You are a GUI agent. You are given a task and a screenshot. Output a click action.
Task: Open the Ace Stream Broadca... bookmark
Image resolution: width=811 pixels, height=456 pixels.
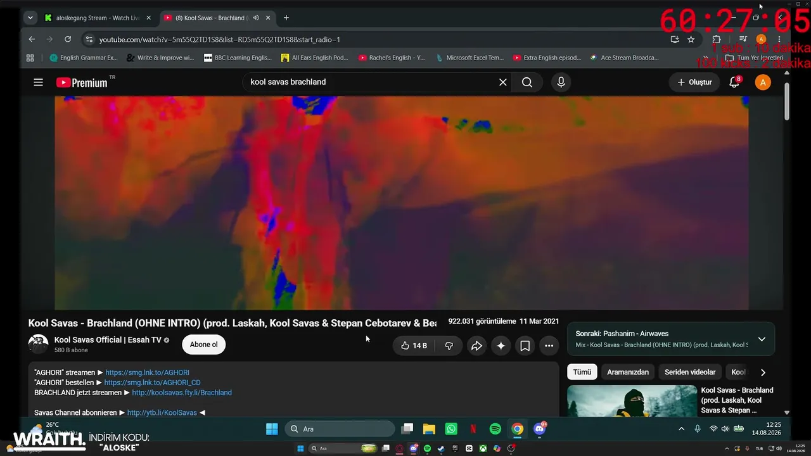(624, 58)
